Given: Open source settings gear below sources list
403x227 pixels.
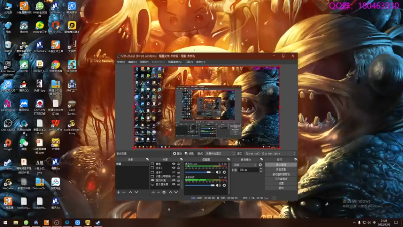Looking at the screenshot, I should pos(164,192).
